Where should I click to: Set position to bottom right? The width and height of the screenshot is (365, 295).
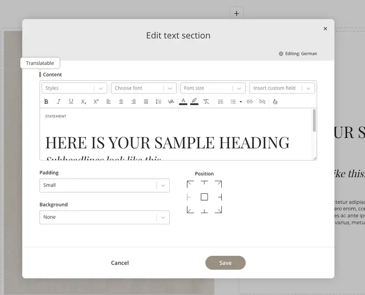pos(219,210)
